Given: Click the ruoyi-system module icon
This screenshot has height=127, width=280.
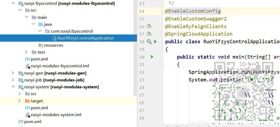Looking at the screenshot, I should click(x=21, y=87).
